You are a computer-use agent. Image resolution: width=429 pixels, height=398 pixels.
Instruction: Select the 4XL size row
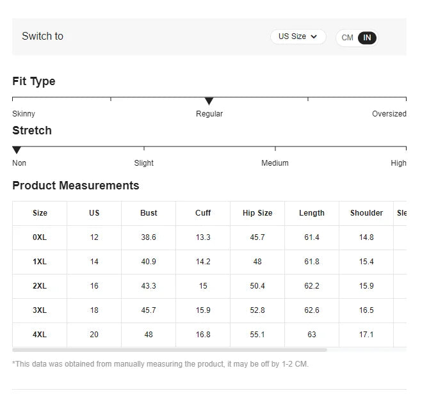point(40,335)
